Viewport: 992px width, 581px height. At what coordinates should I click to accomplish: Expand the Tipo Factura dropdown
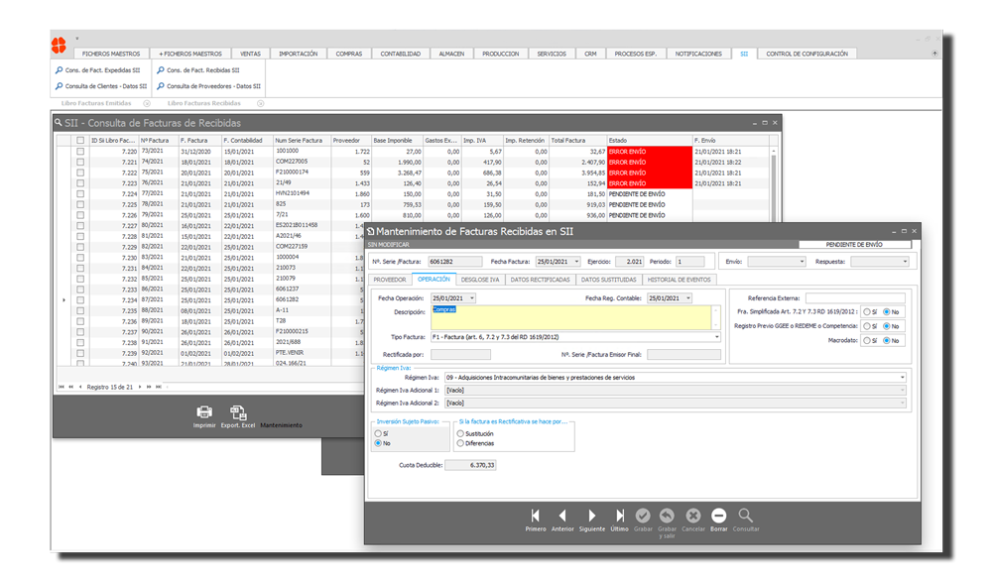716,337
